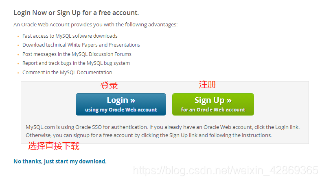Image resolution: width=322 pixels, height=180 pixels.
Task: Click the red 选择直接下载 annotation
Action: click(54, 146)
